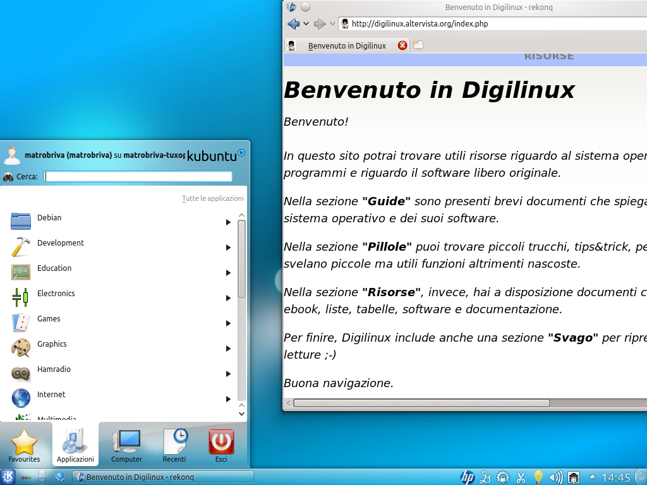Screen dimensions: 647x485
Task: Open Graphics palette icon
Action: click(21, 348)
